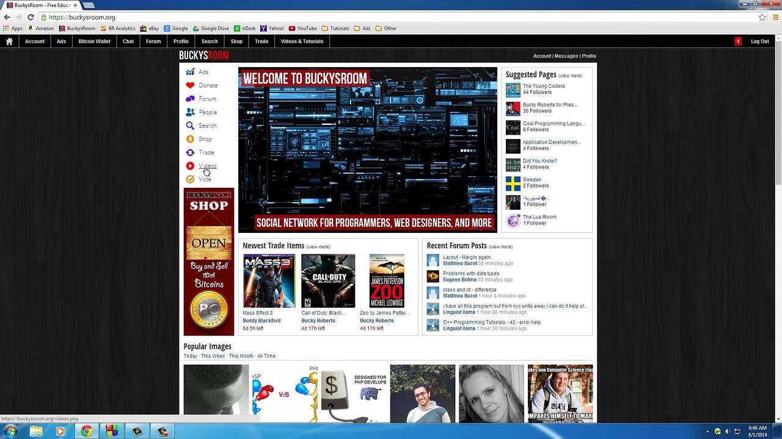Click the Ads chart icon in sidebar
The height and width of the screenshot is (439, 782).
[x=190, y=72]
